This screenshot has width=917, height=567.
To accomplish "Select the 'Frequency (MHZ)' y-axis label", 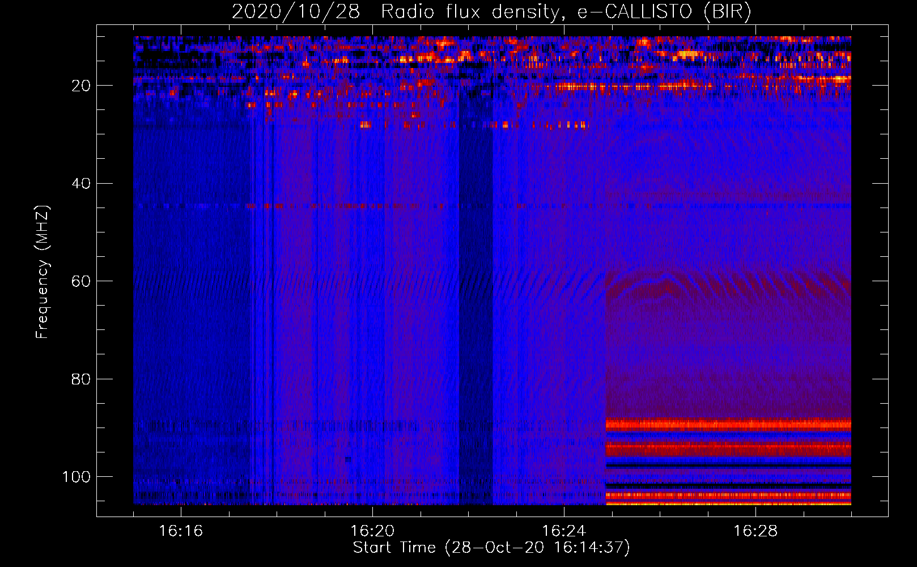I will [42, 272].
